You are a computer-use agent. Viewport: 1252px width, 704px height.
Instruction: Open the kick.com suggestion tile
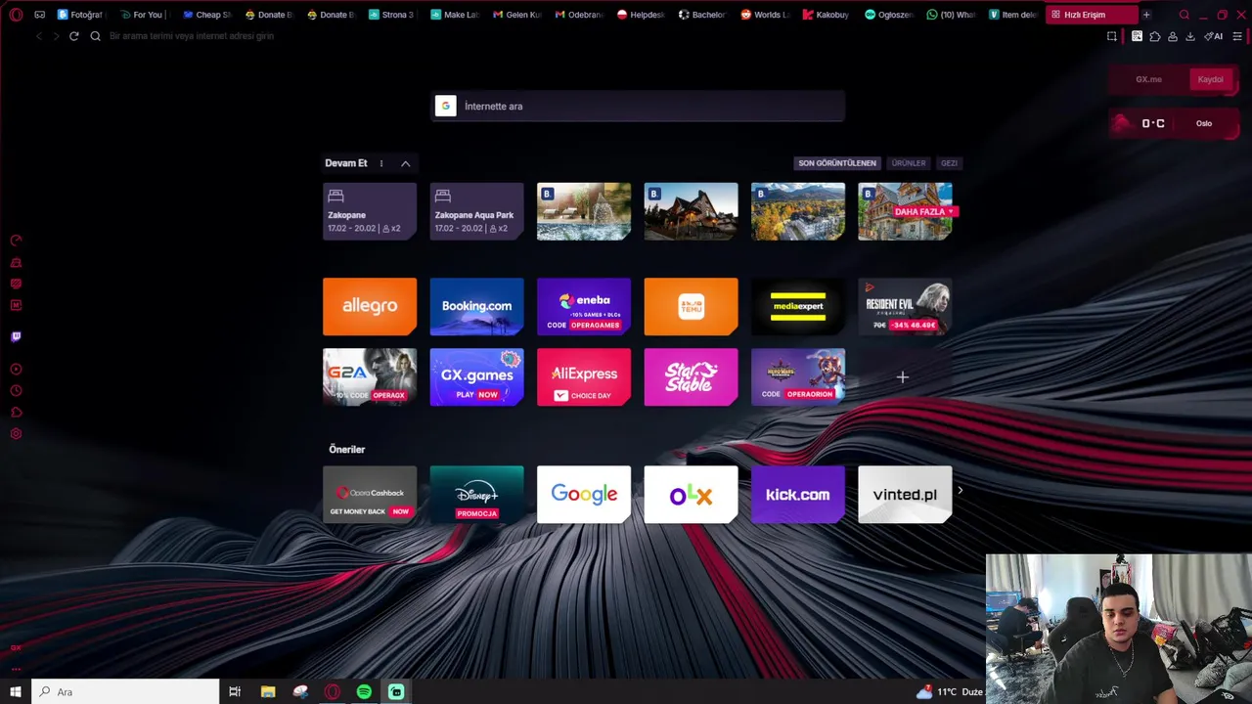point(798,494)
